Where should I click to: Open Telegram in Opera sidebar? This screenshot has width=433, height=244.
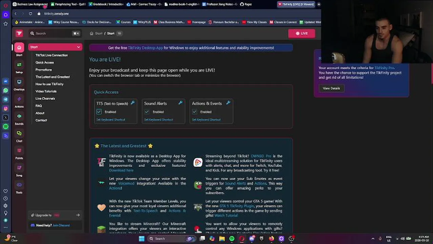click(5, 99)
